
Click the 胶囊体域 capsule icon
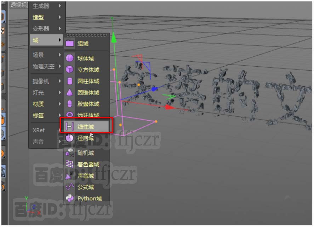coord(69,104)
